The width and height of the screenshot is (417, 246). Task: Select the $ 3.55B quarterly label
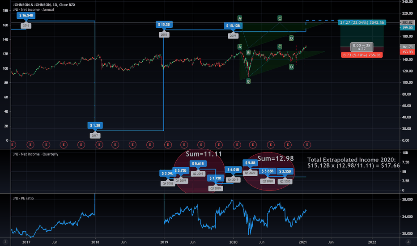(x=285, y=171)
